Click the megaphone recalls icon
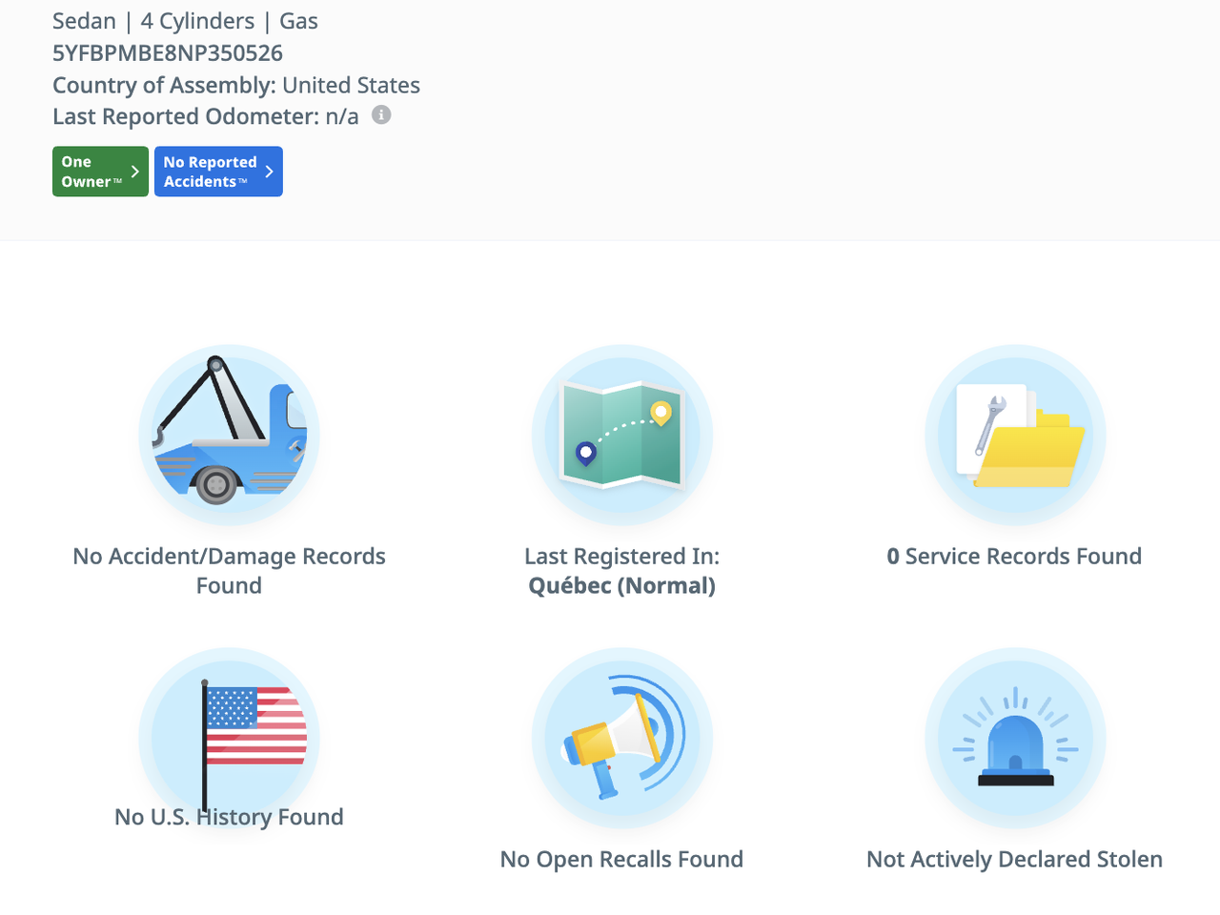This screenshot has width=1220, height=915. [x=621, y=738]
